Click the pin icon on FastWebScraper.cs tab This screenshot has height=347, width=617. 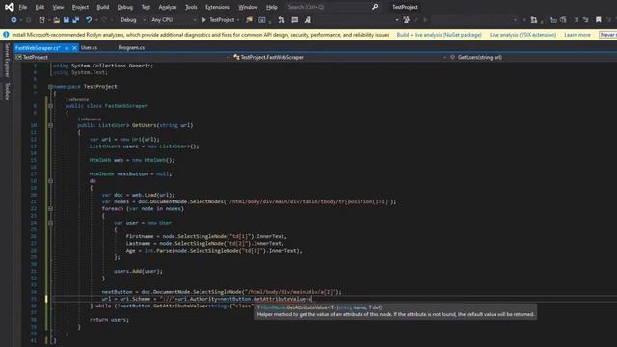coord(67,48)
